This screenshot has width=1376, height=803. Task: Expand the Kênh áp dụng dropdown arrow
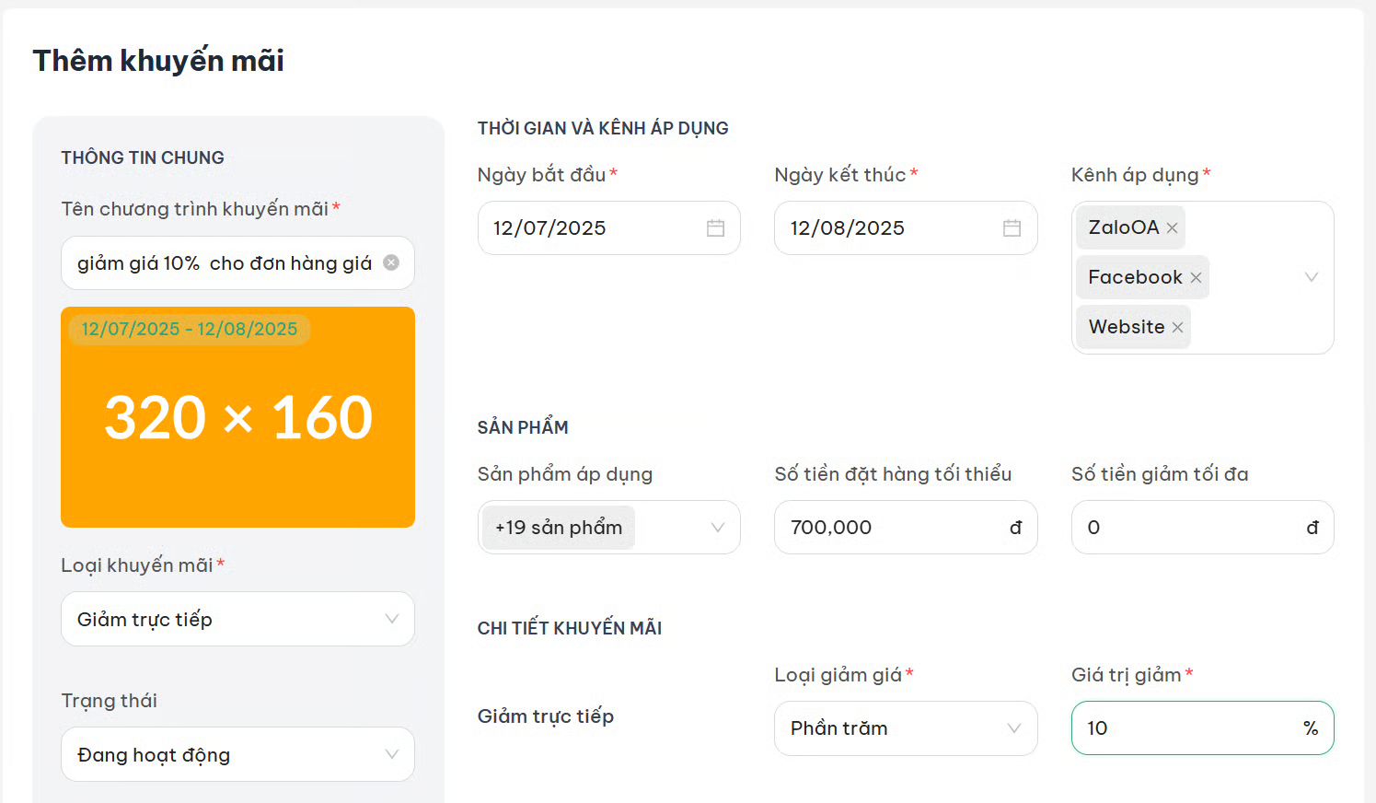(1312, 277)
